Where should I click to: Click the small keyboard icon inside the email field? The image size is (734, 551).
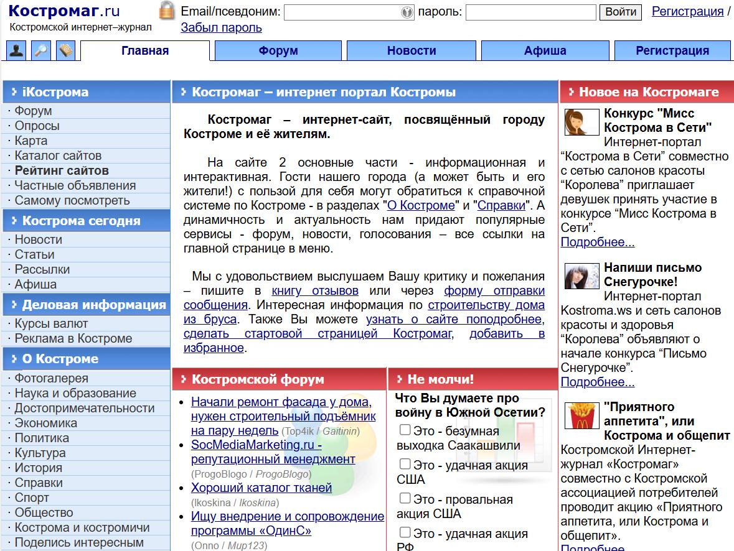pos(406,12)
